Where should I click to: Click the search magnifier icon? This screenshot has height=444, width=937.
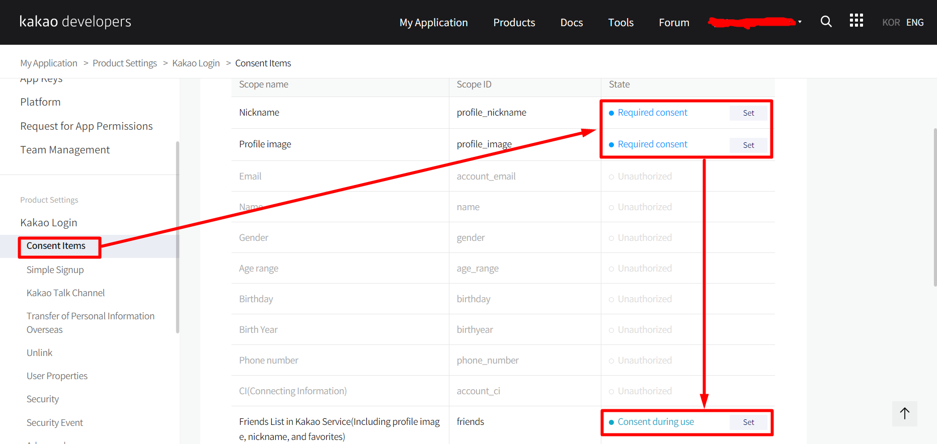tap(826, 22)
